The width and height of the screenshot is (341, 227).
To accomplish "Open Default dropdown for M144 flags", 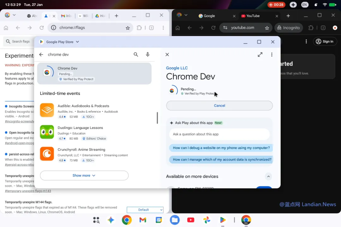I will [x=145, y=210].
